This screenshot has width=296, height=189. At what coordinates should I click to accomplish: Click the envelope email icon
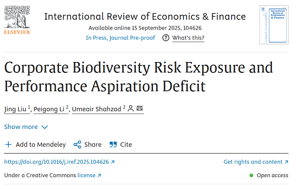pyautogui.click(x=140, y=108)
